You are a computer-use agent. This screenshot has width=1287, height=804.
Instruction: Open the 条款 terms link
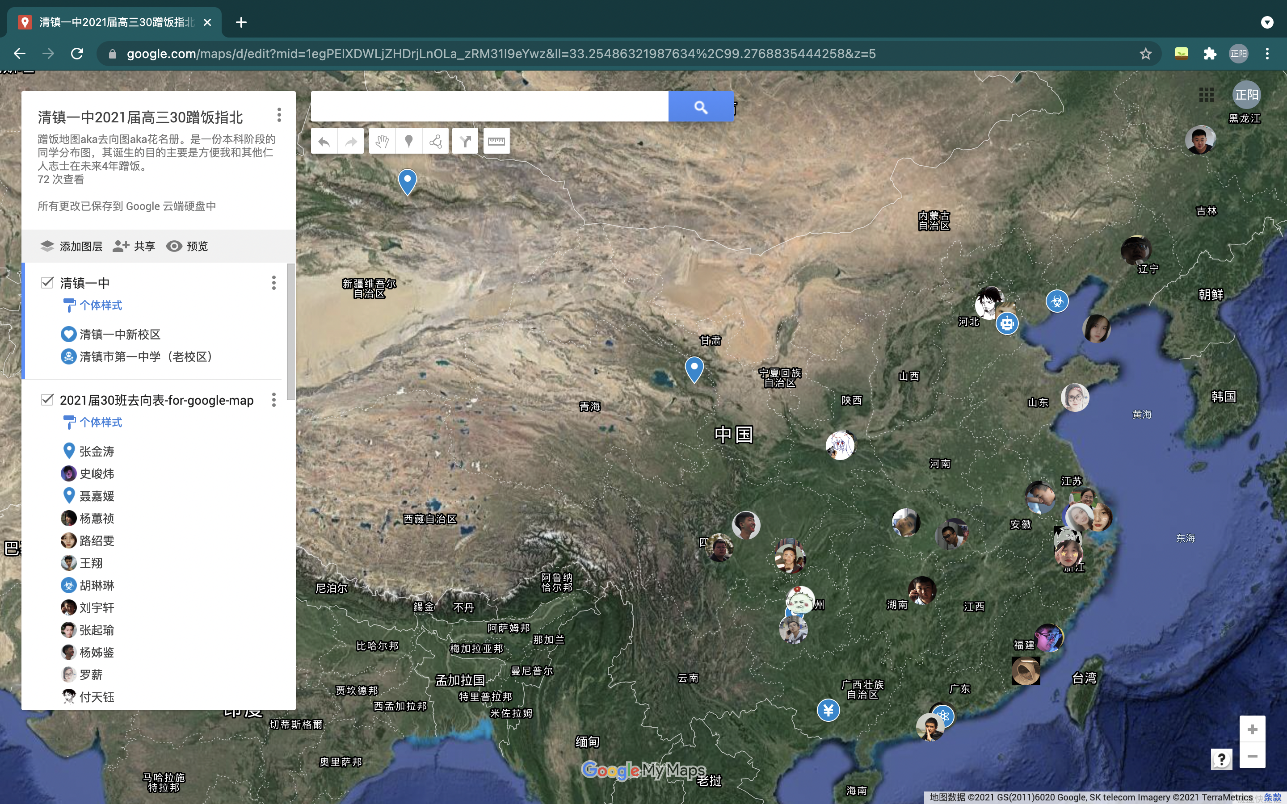(x=1273, y=797)
